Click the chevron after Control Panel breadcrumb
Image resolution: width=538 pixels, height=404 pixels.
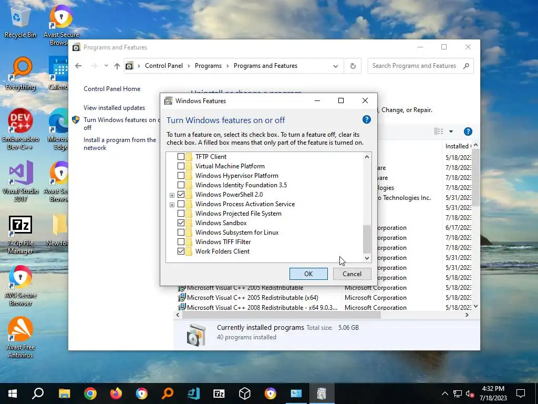point(189,66)
